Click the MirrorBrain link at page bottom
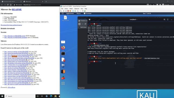The image size is (174, 98). [11, 87]
